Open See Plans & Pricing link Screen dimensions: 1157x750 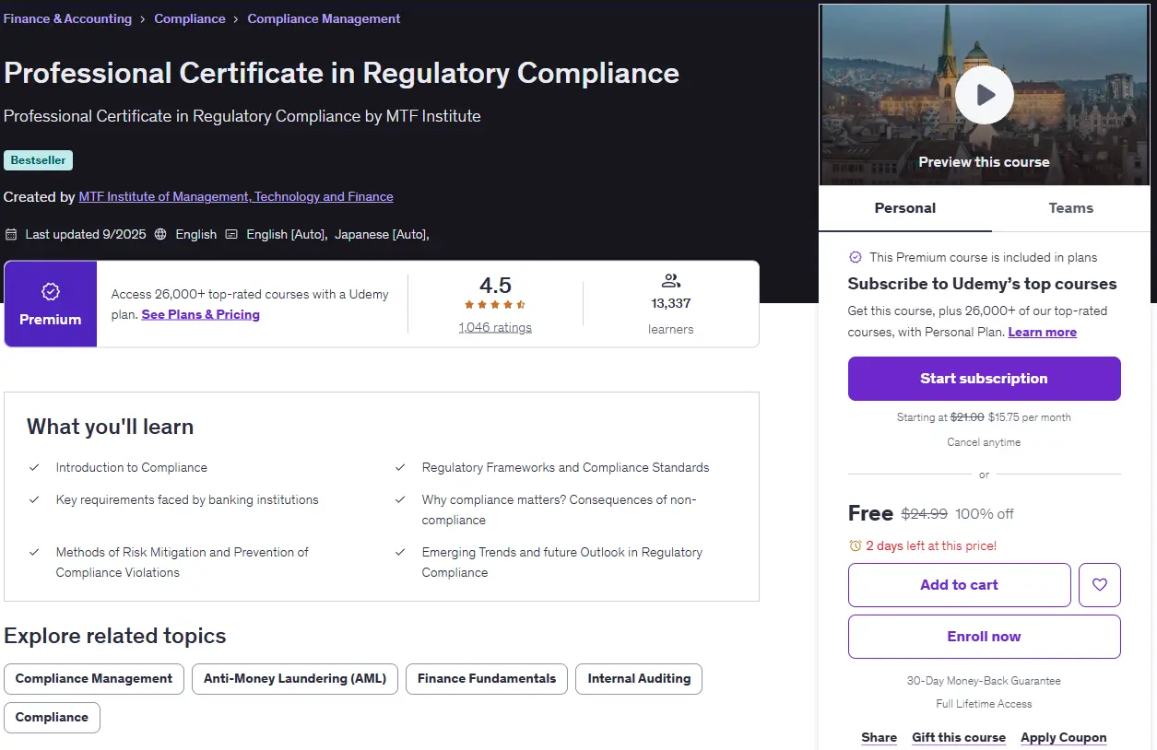(x=201, y=314)
